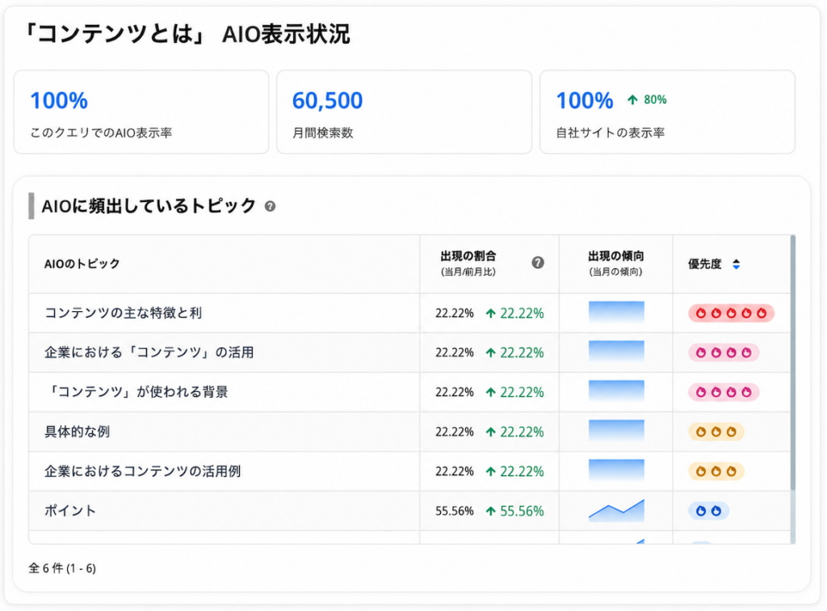Screen dimensions: 827x611
Task: Click the このクエリでのAIO表示率 100% card
Action: (141, 112)
